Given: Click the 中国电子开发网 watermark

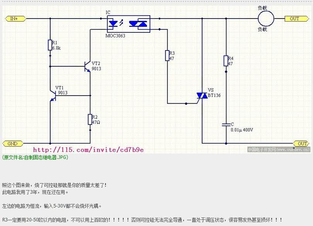Looking at the screenshot, I should point(278,149).
